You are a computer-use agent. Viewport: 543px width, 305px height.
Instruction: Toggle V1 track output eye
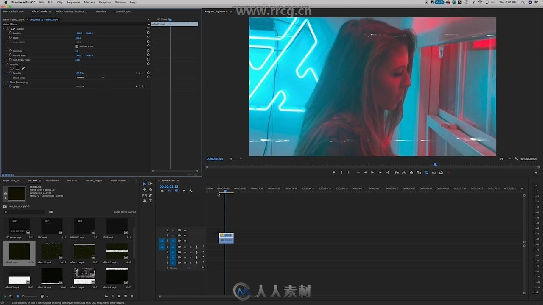(185, 241)
